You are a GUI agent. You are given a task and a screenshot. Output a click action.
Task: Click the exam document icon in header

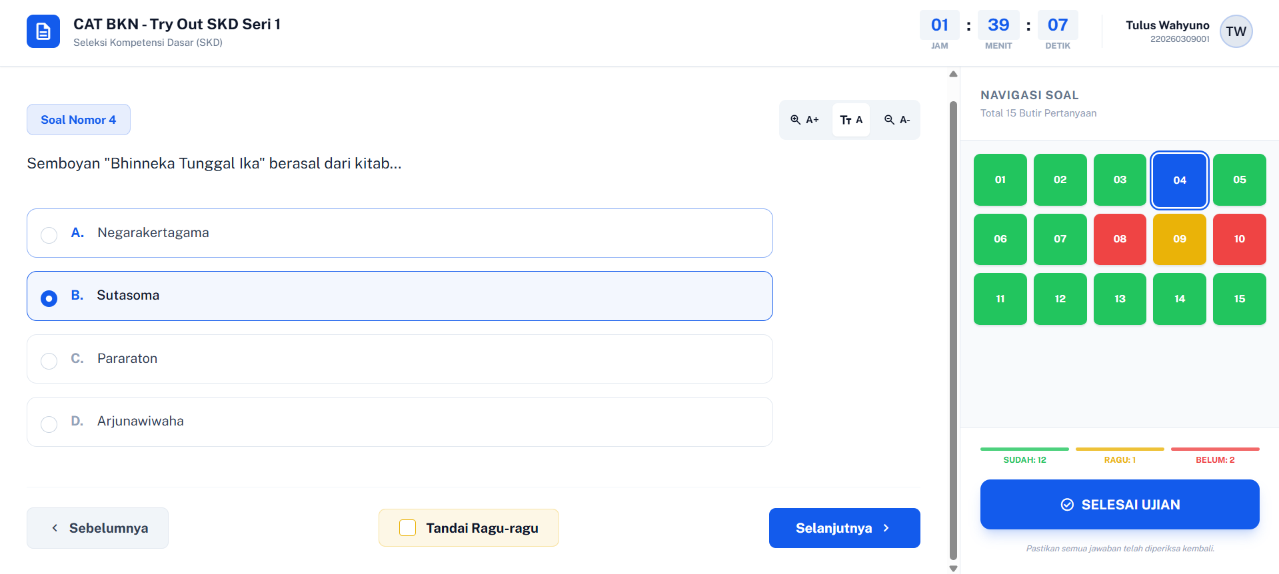[x=43, y=31]
